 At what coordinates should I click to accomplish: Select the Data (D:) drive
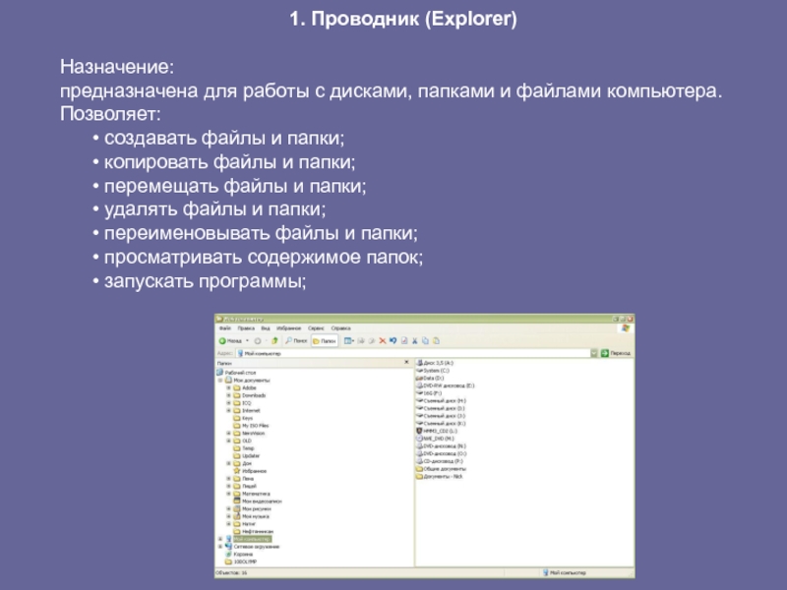click(431, 378)
